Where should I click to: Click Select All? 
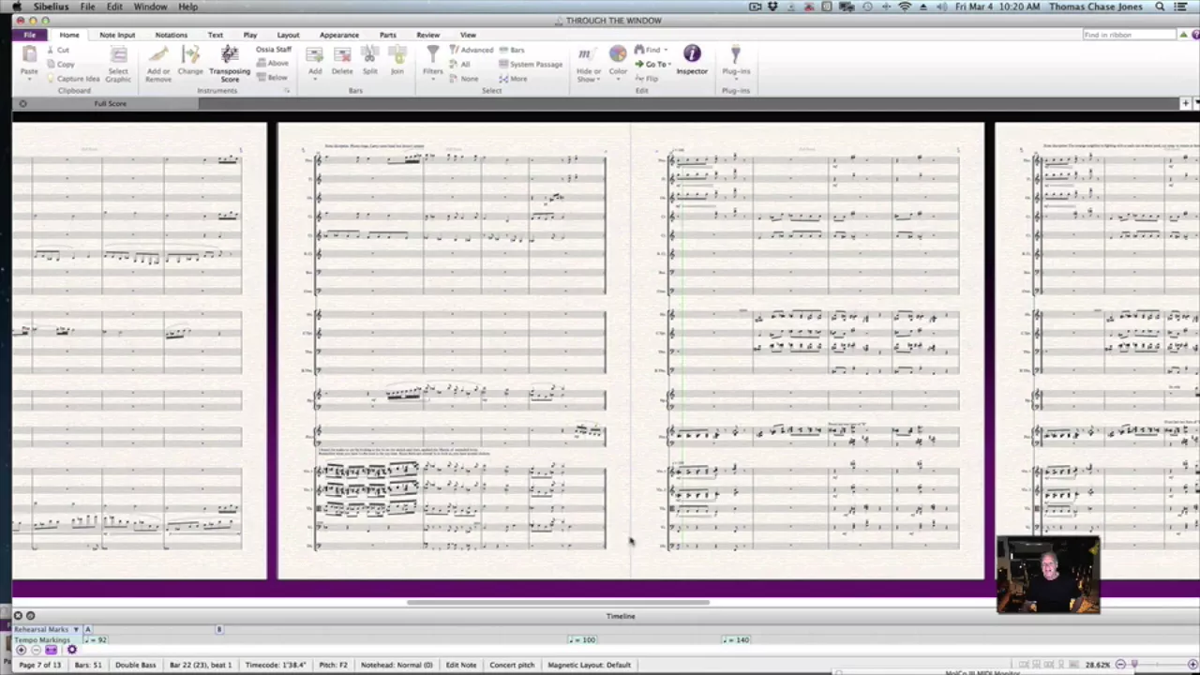pyautogui.click(x=460, y=64)
